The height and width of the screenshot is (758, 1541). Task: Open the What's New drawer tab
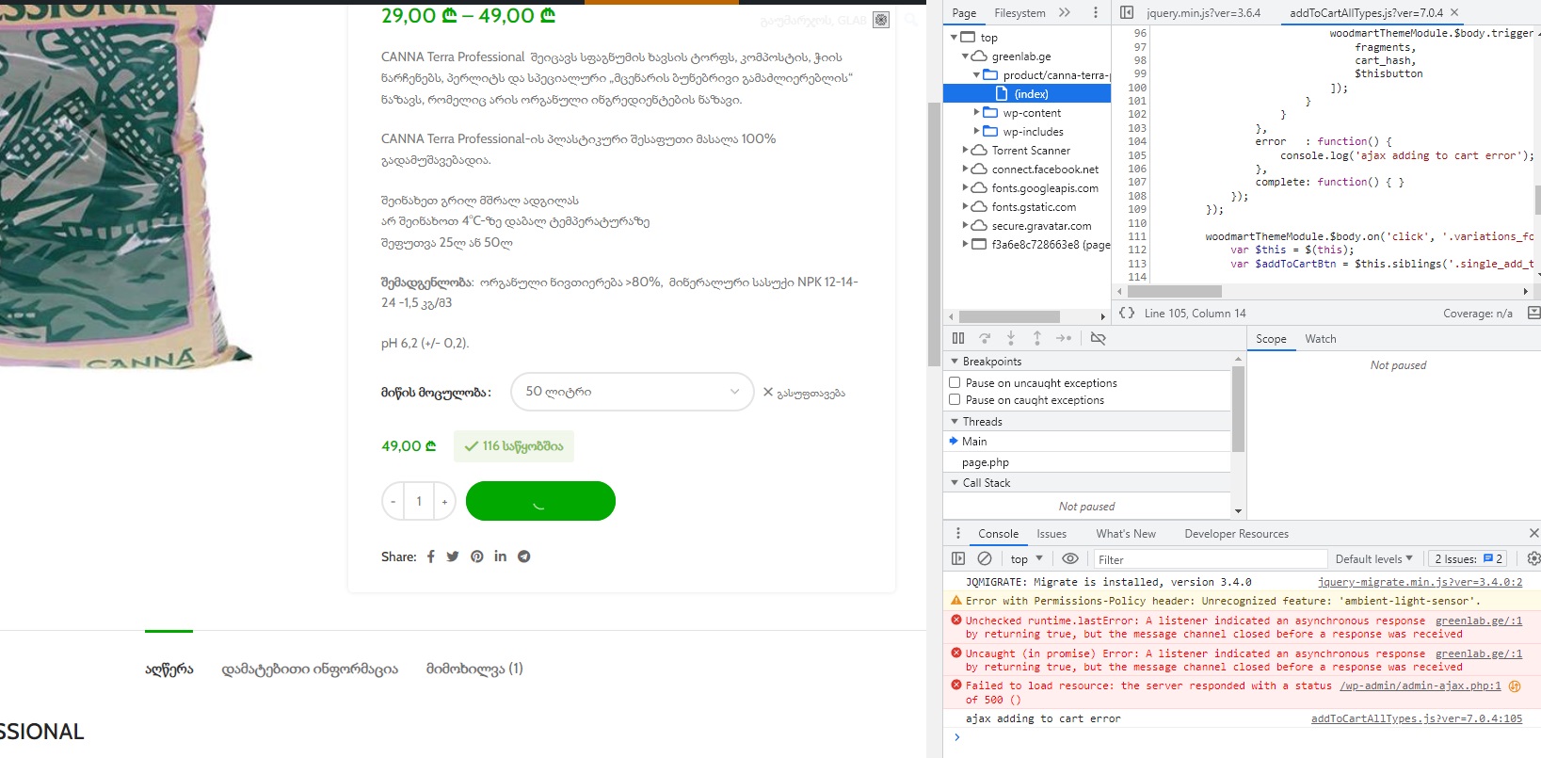pyautogui.click(x=1126, y=534)
